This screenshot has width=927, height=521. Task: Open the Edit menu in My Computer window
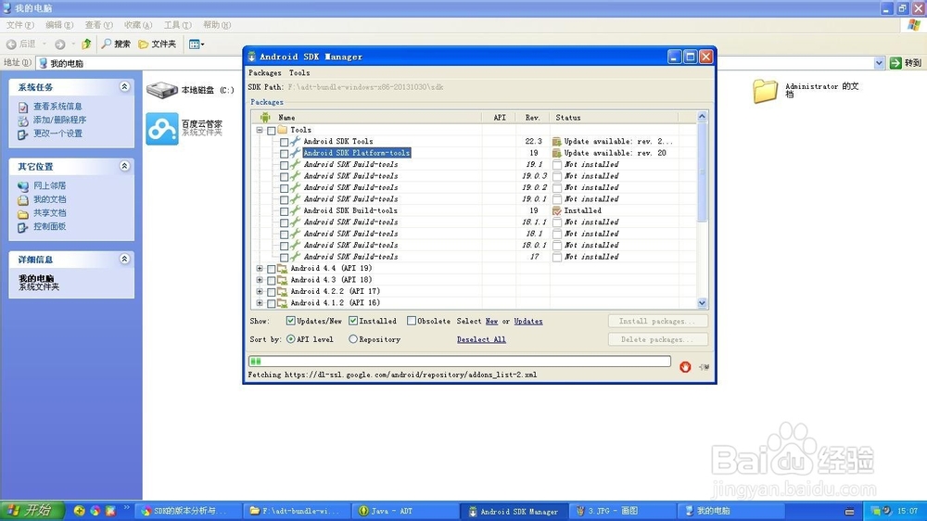coord(59,25)
